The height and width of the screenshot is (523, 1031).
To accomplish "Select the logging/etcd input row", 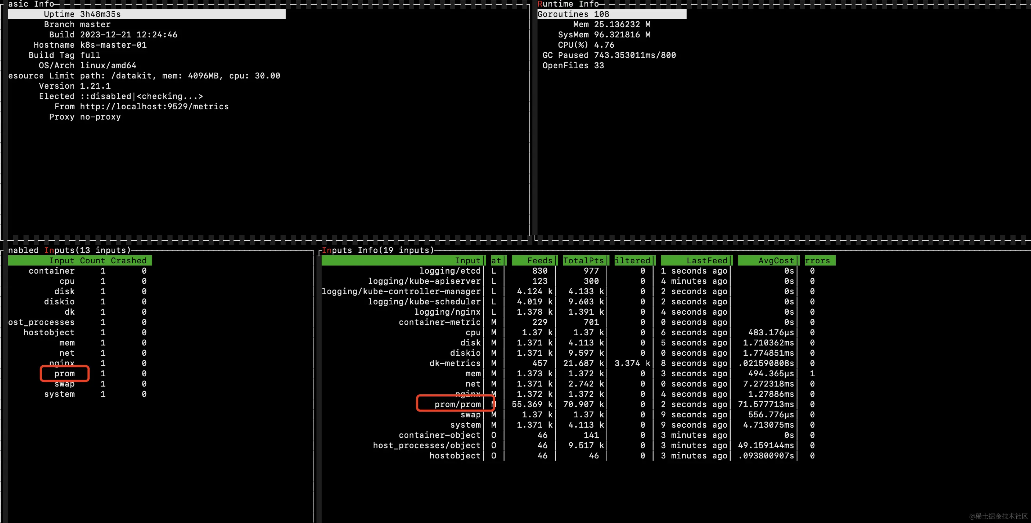I will (x=449, y=271).
